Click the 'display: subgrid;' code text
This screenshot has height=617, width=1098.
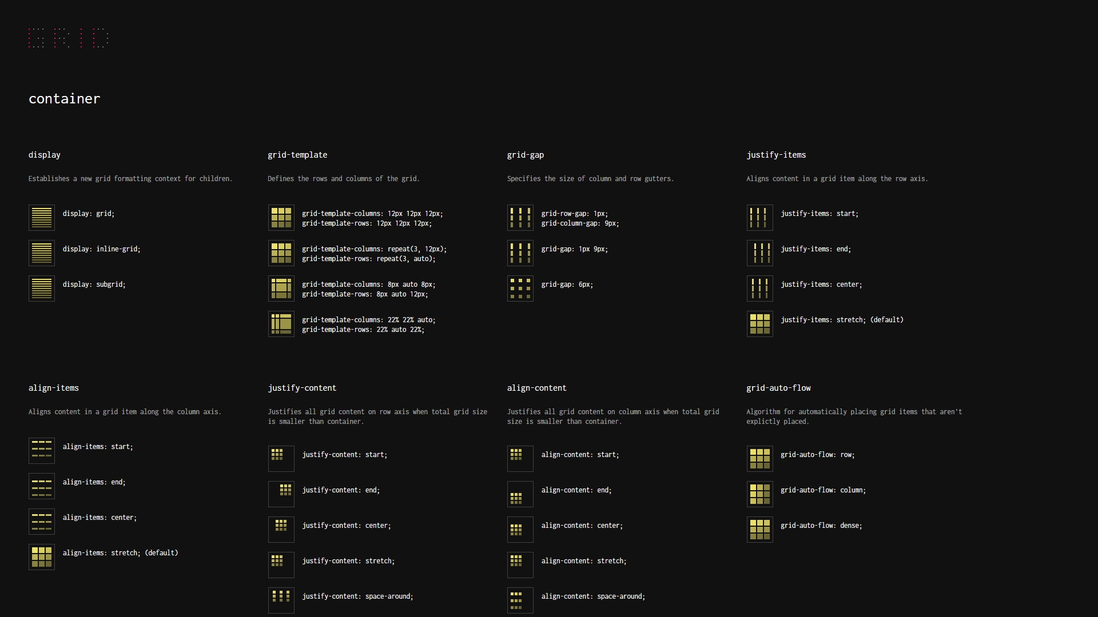pyautogui.click(x=94, y=285)
